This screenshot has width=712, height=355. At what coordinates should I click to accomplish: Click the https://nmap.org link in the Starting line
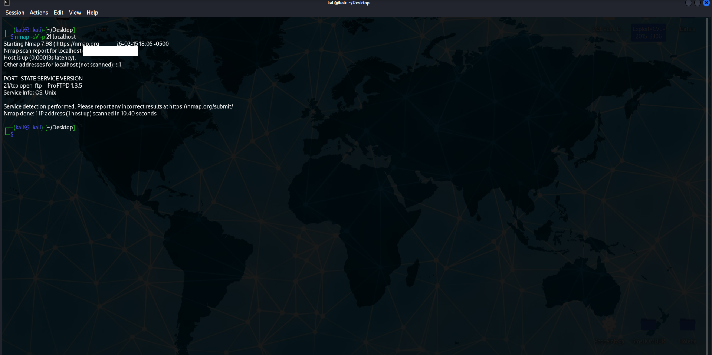click(78, 44)
